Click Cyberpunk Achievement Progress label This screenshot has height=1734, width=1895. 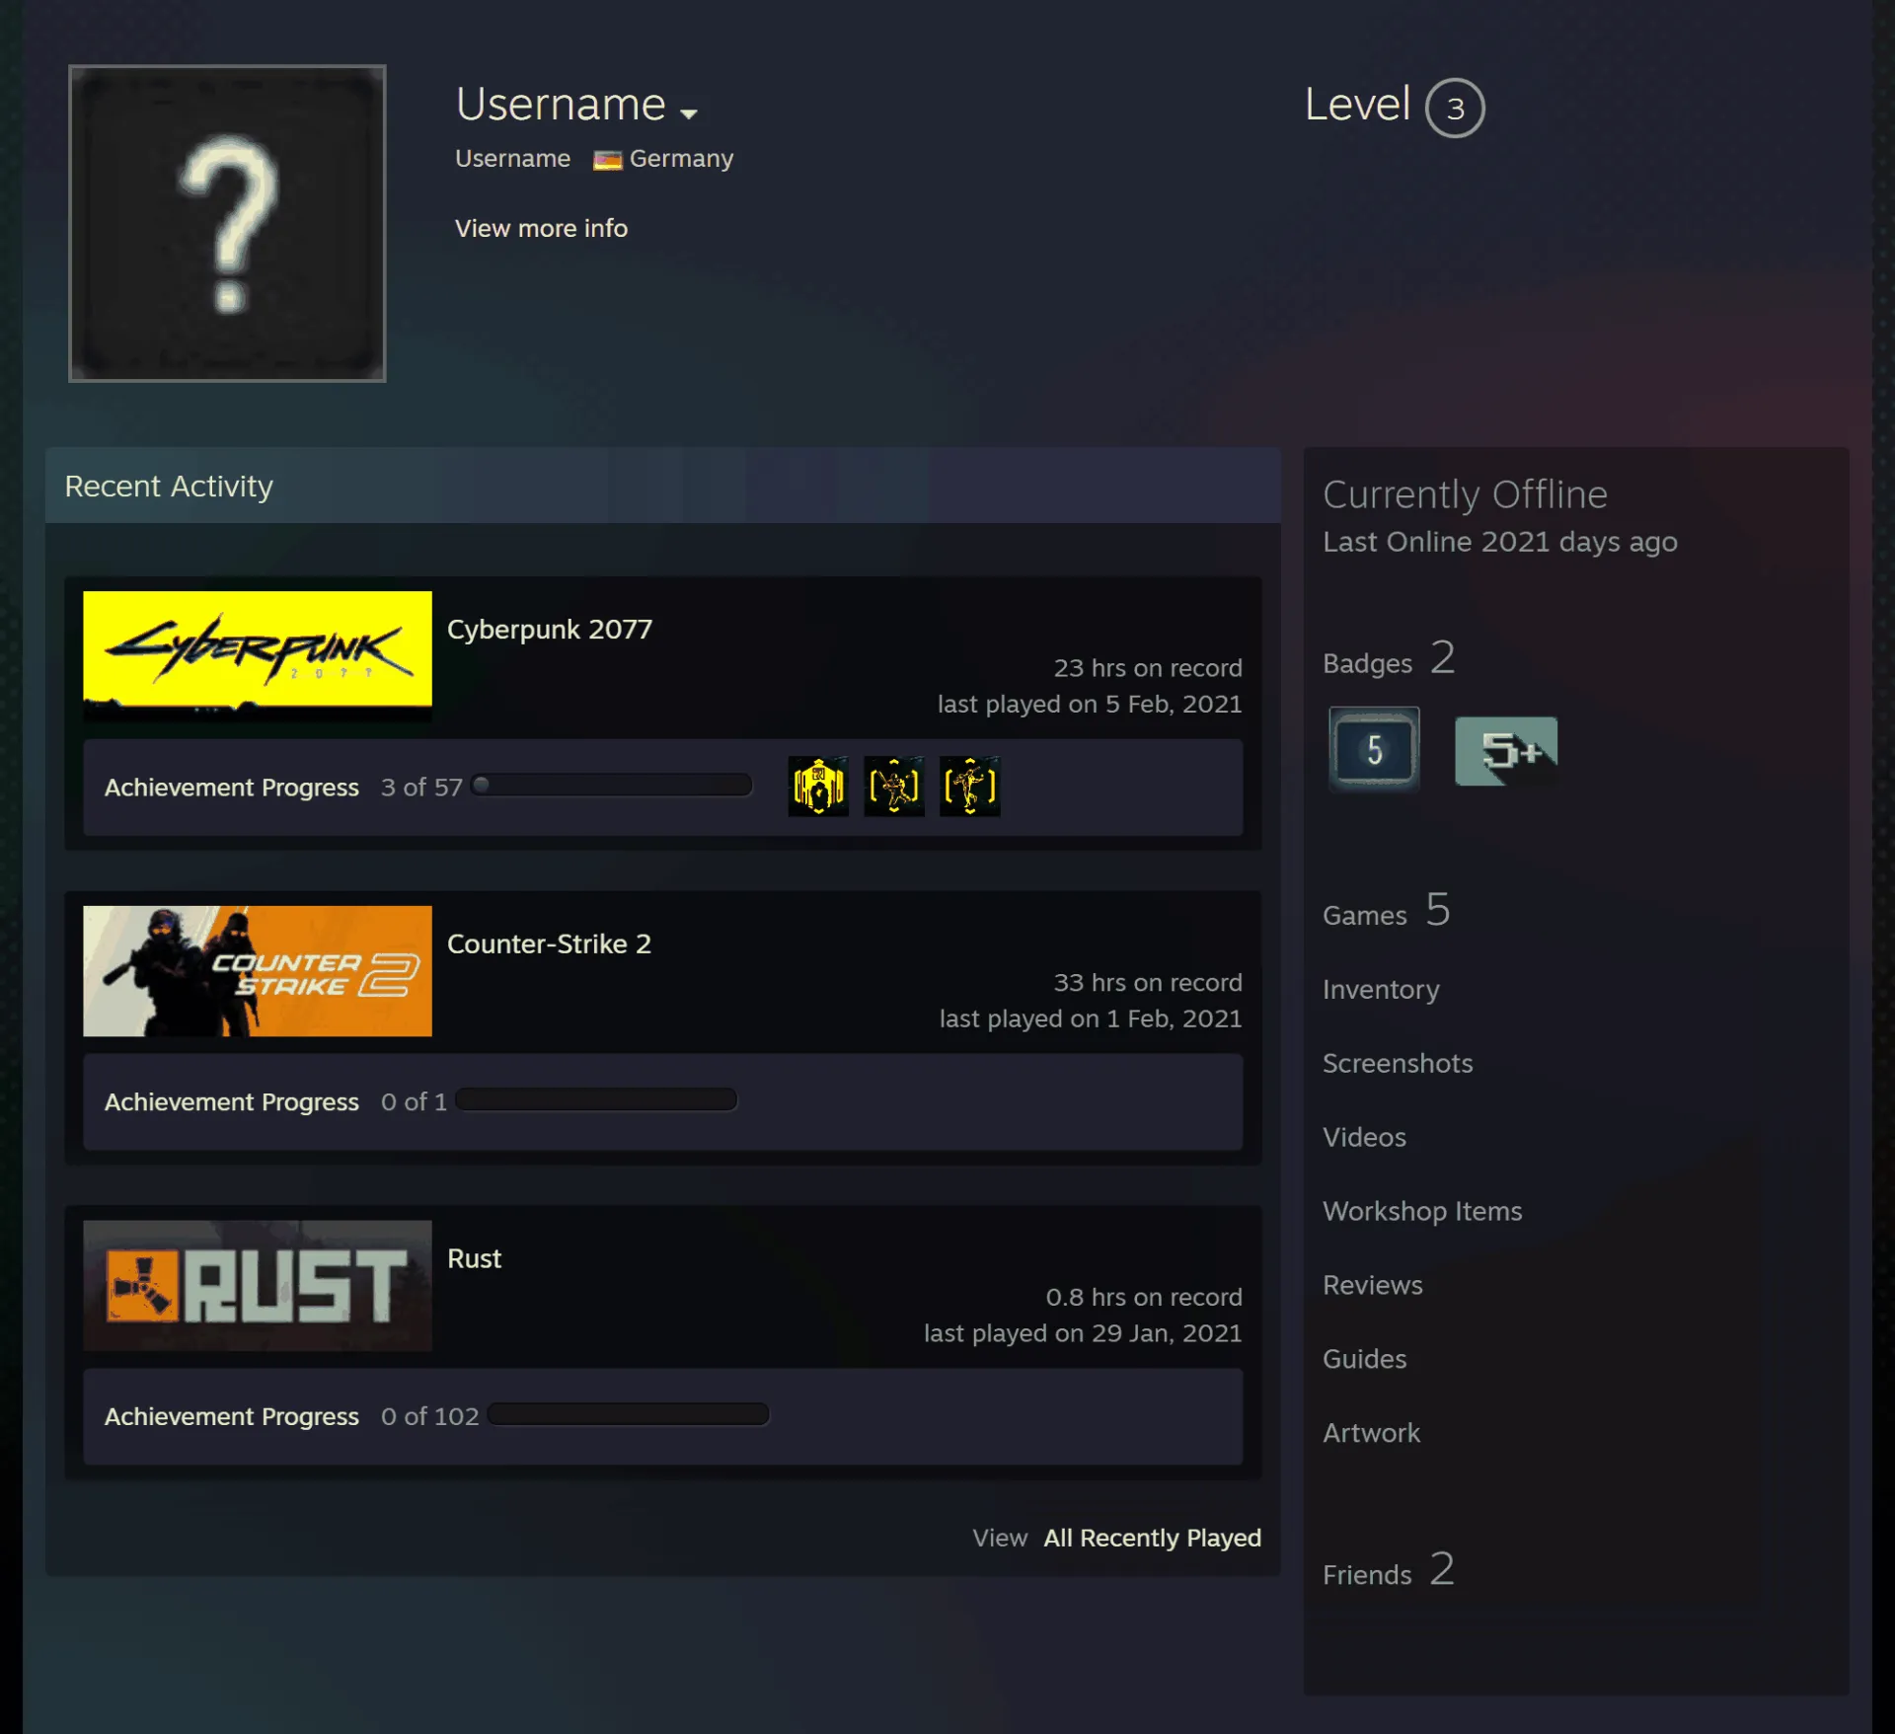232,788
